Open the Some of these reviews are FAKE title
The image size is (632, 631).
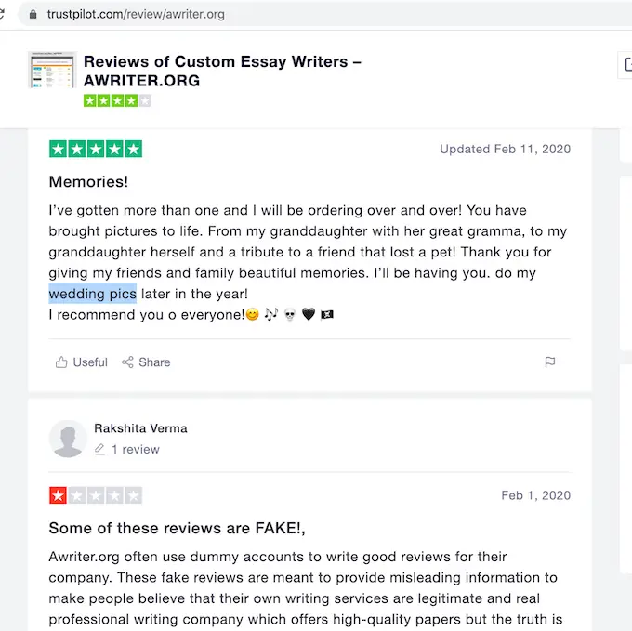click(x=177, y=529)
